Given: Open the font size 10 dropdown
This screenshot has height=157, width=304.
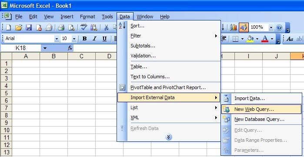Looking at the screenshot, I should tap(74, 39).
